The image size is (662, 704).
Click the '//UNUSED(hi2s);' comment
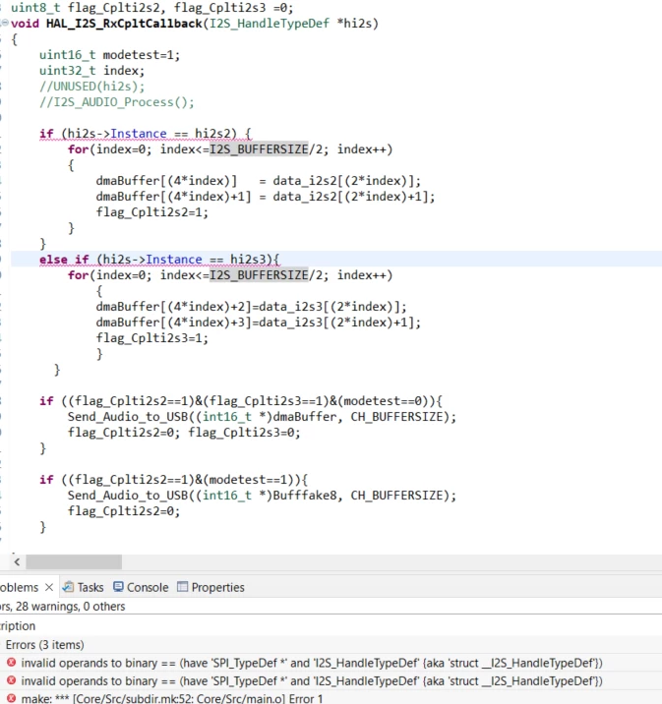pos(91,87)
